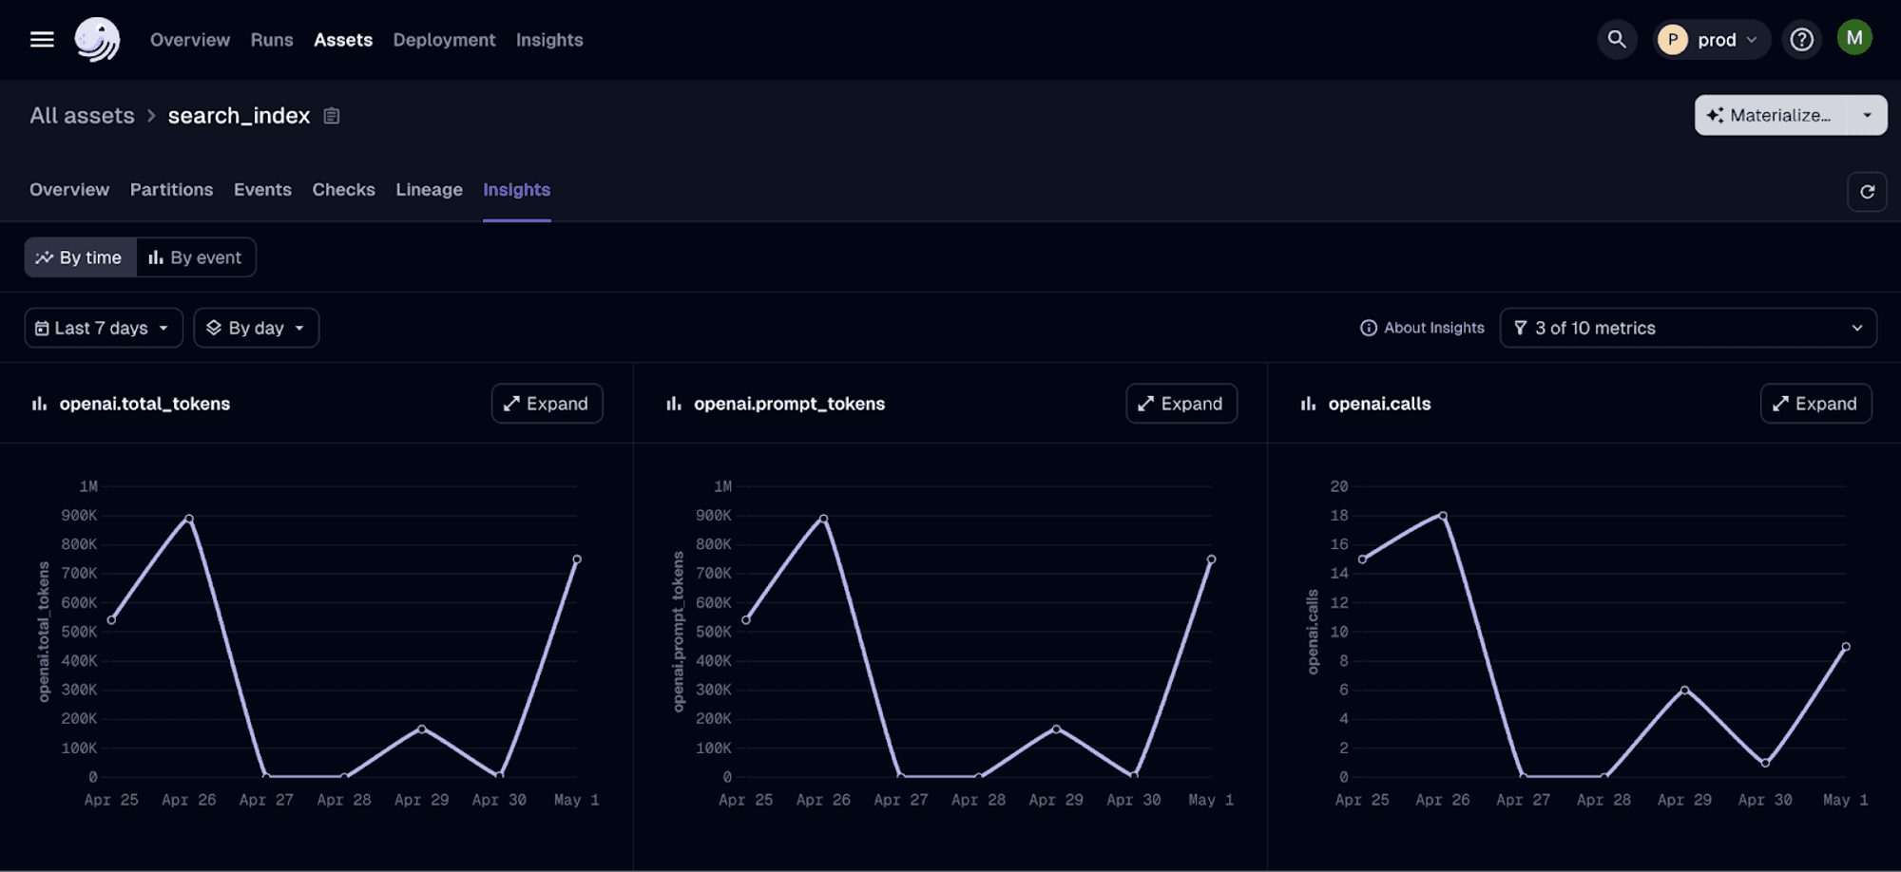Image resolution: width=1901 pixels, height=872 pixels.
Task: Copy the search_index asset key icon
Action: click(x=332, y=116)
